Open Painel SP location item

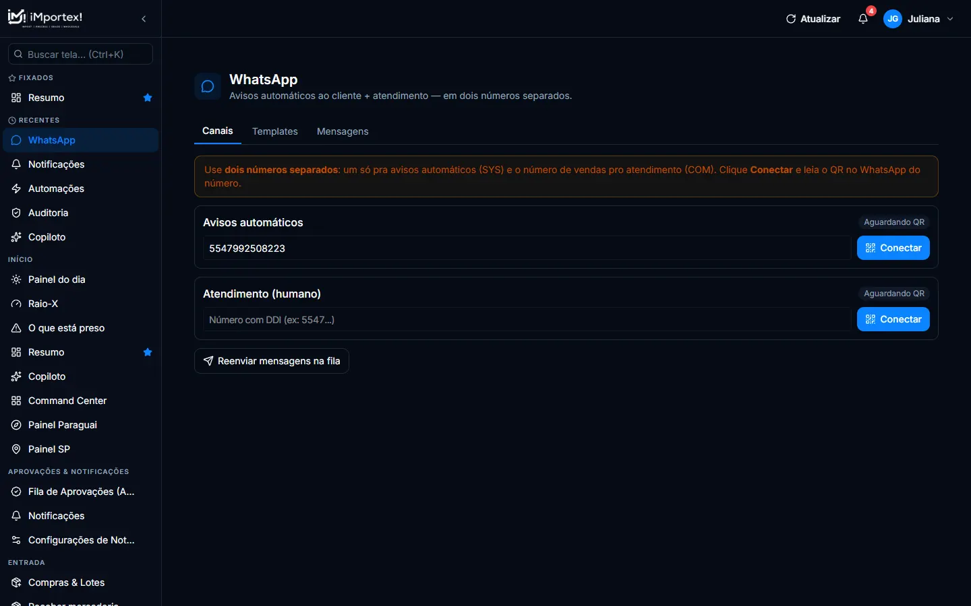click(80, 449)
